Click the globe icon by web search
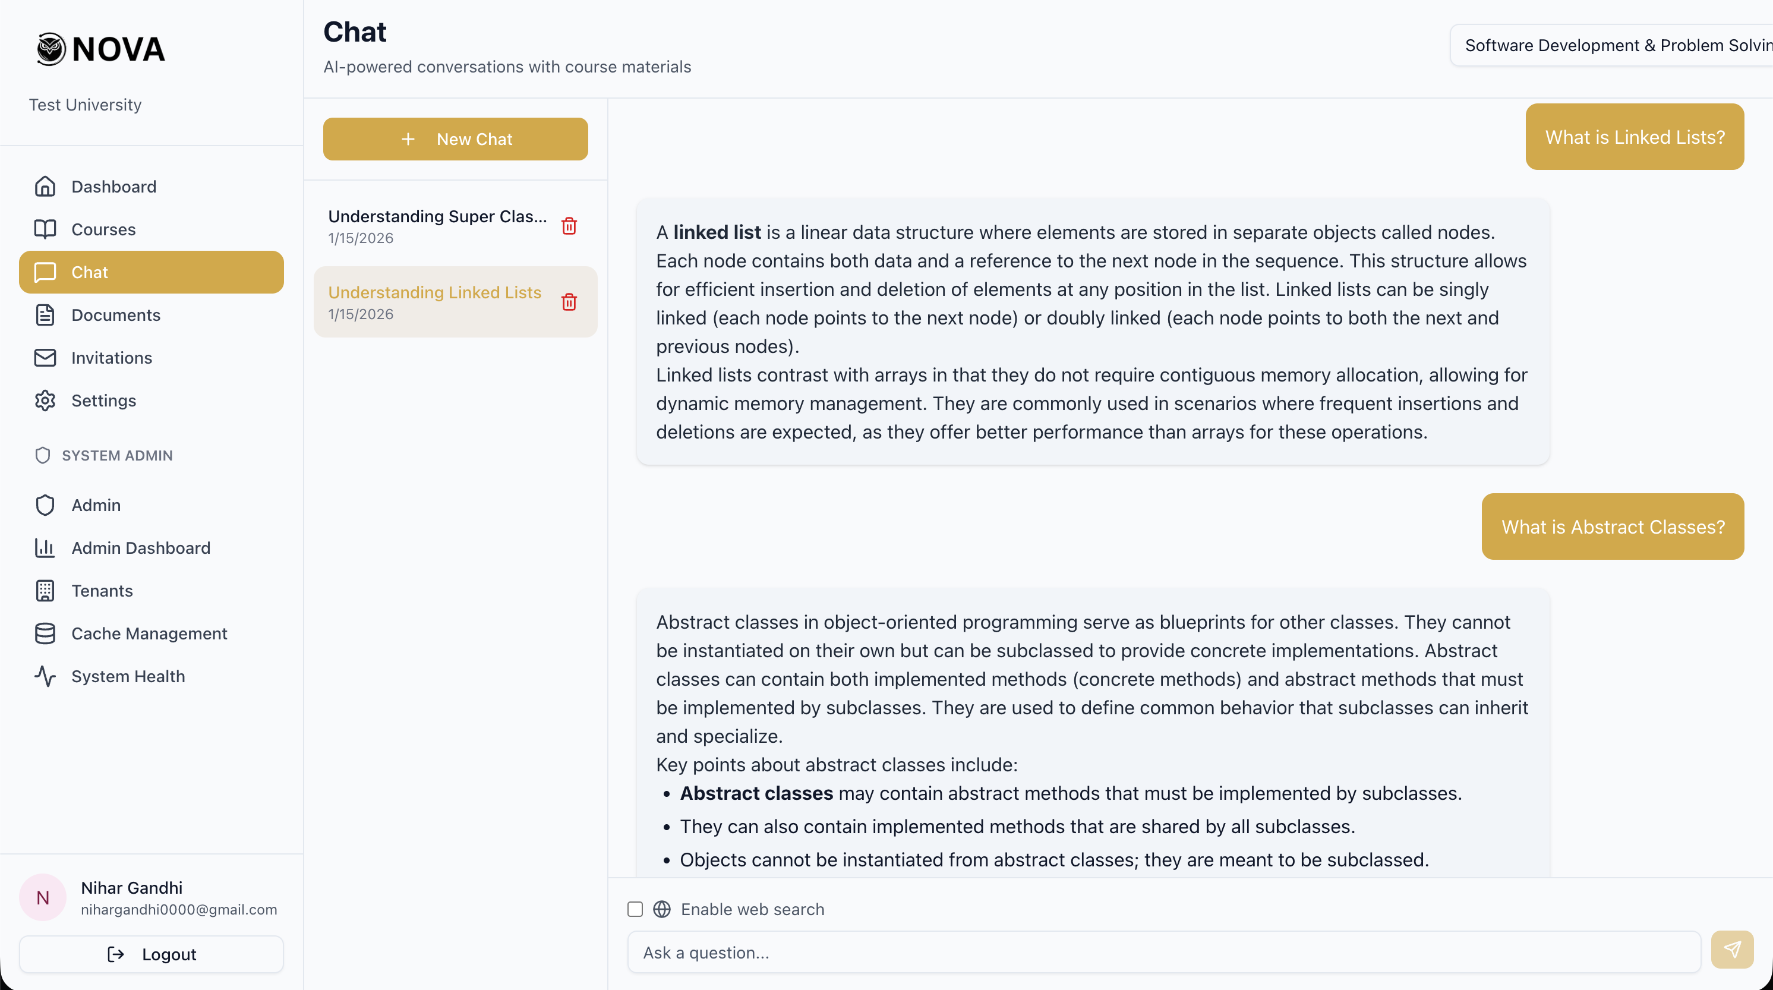This screenshot has width=1773, height=990. coord(661,909)
